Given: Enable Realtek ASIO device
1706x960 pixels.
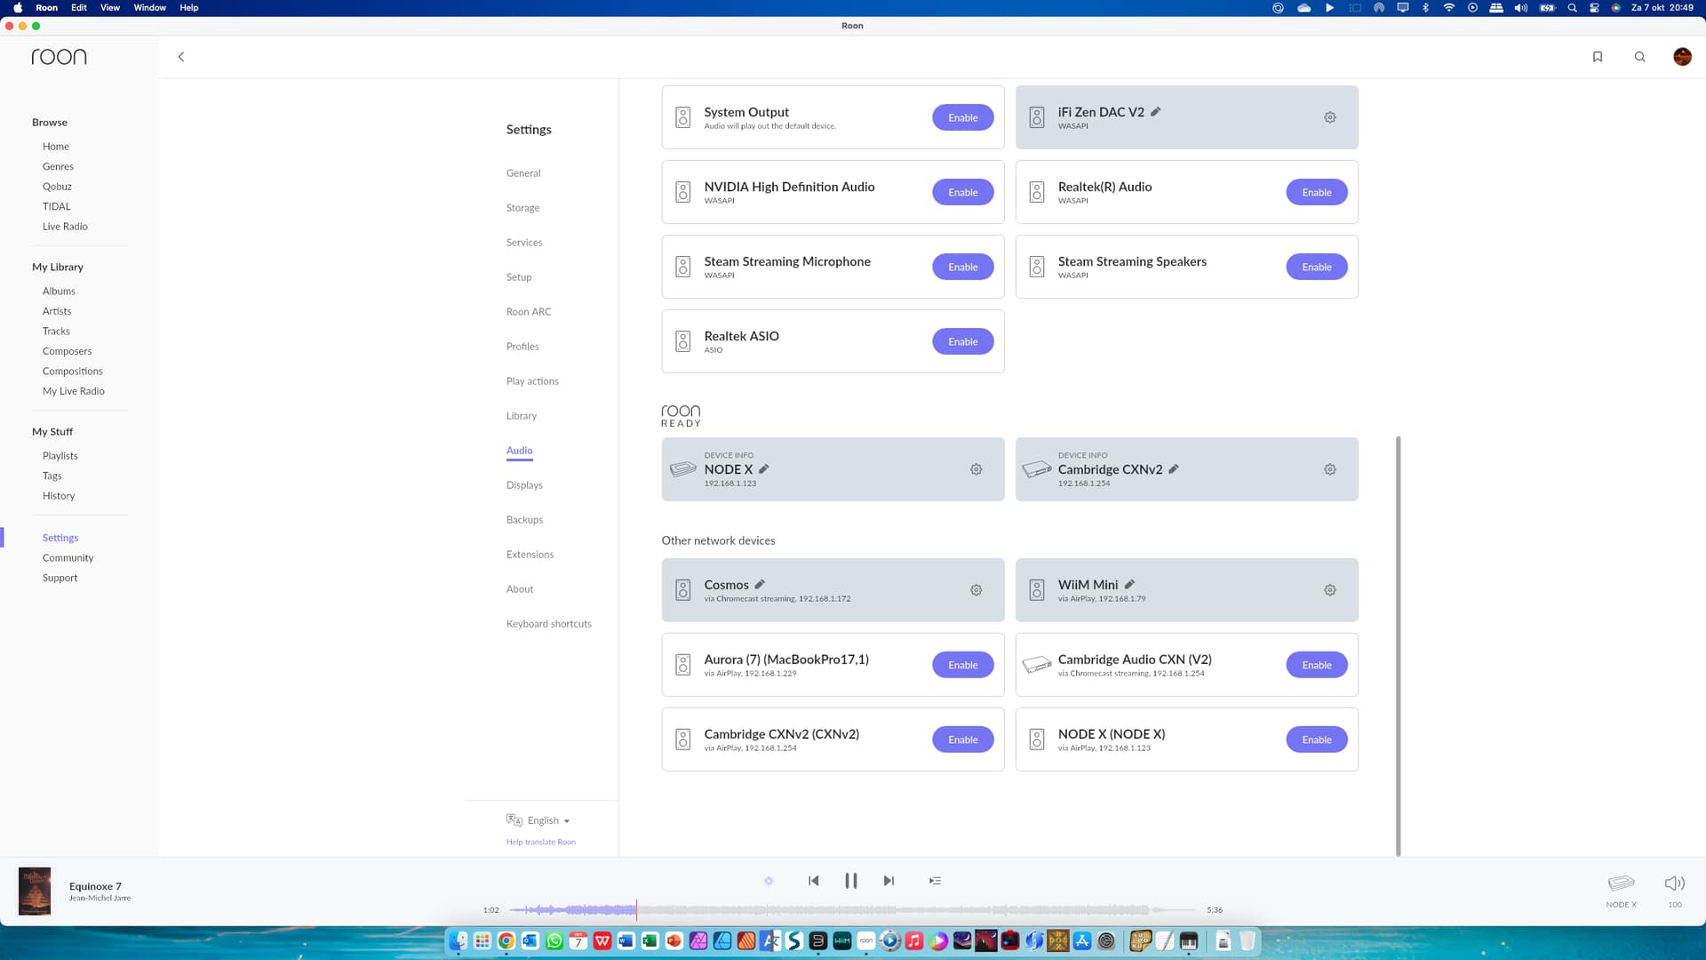Looking at the screenshot, I should click(962, 341).
